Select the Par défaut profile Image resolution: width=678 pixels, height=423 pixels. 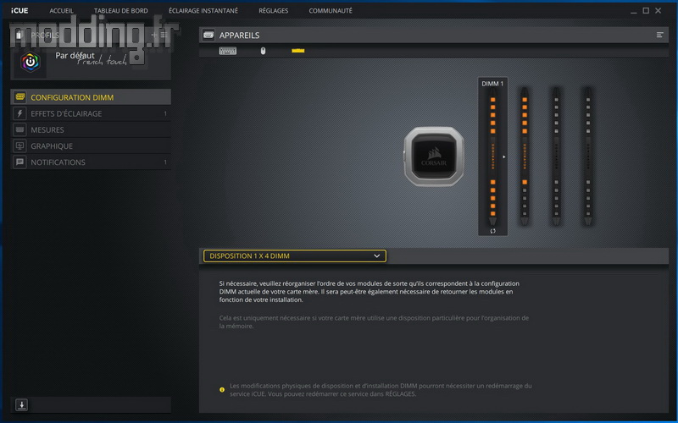click(91, 62)
